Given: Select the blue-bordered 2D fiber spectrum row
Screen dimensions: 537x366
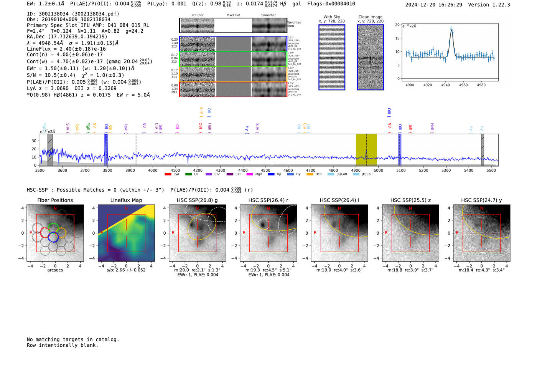Looking at the screenshot, I should click(x=233, y=44).
